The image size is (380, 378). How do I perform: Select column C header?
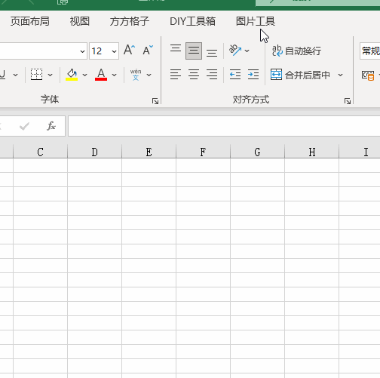point(40,152)
